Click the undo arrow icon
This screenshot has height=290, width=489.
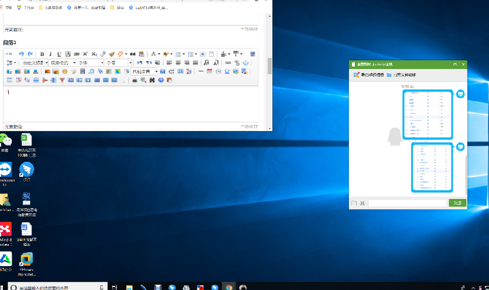coord(21,54)
